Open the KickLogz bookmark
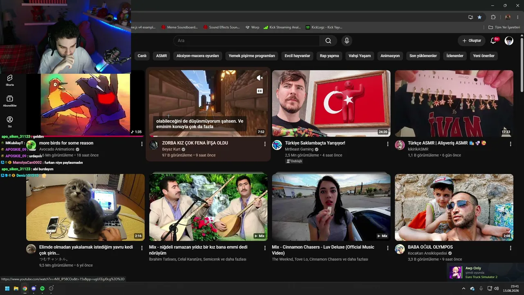524x295 pixels. pos(324,27)
